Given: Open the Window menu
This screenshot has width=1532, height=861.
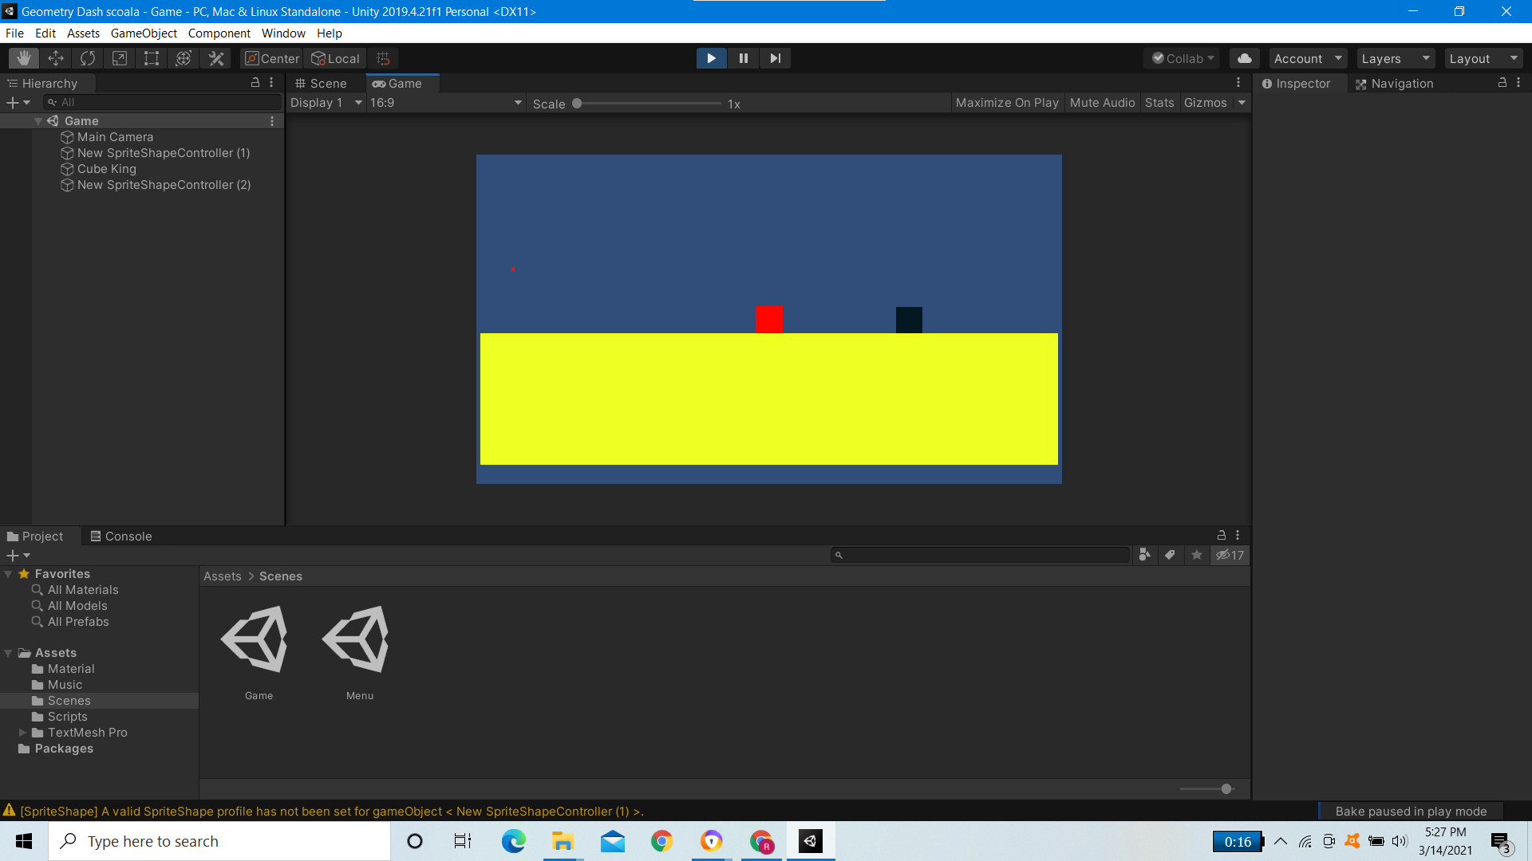Looking at the screenshot, I should [283, 33].
